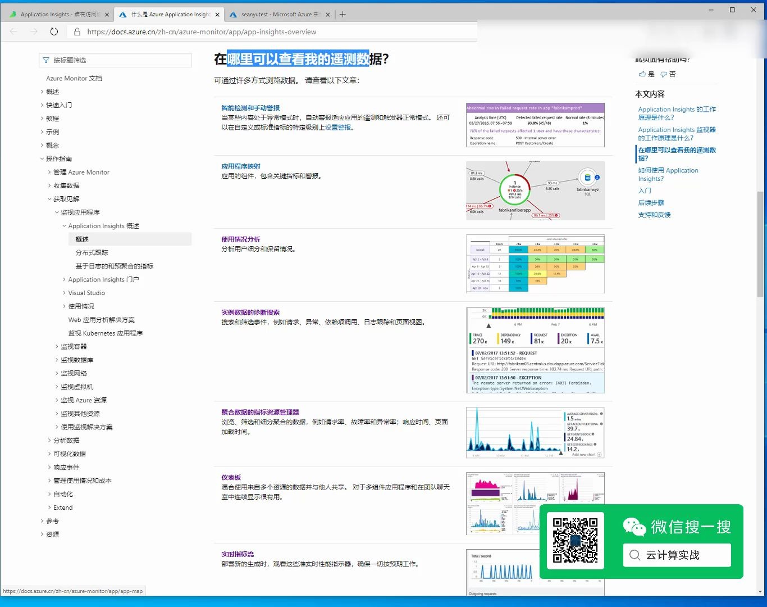Click the browser back arrow
767x607 pixels.
coord(13,31)
